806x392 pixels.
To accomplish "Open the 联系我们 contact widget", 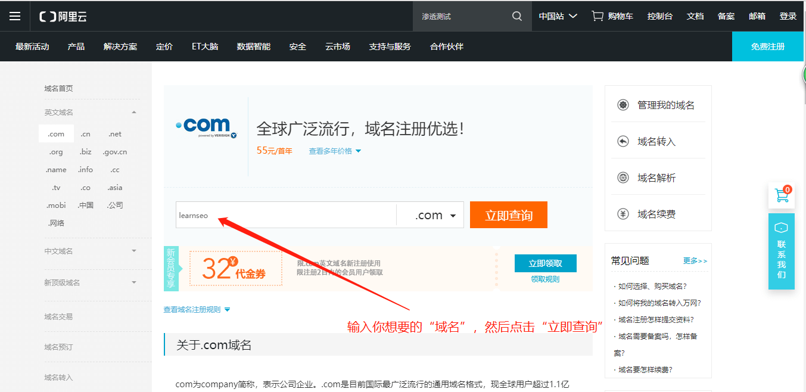I will (x=781, y=251).
